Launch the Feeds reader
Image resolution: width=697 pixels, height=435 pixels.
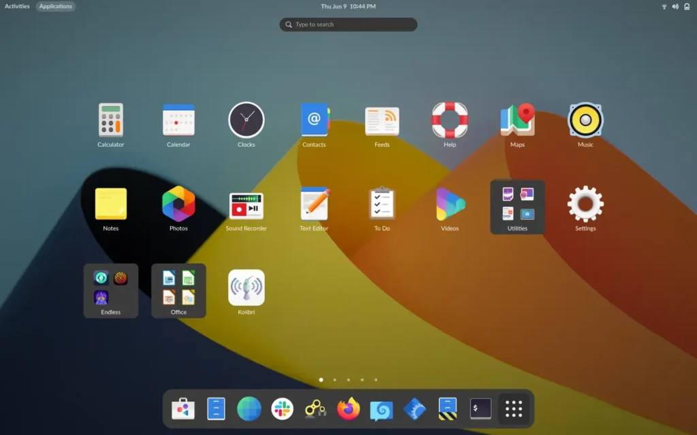point(382,121)
